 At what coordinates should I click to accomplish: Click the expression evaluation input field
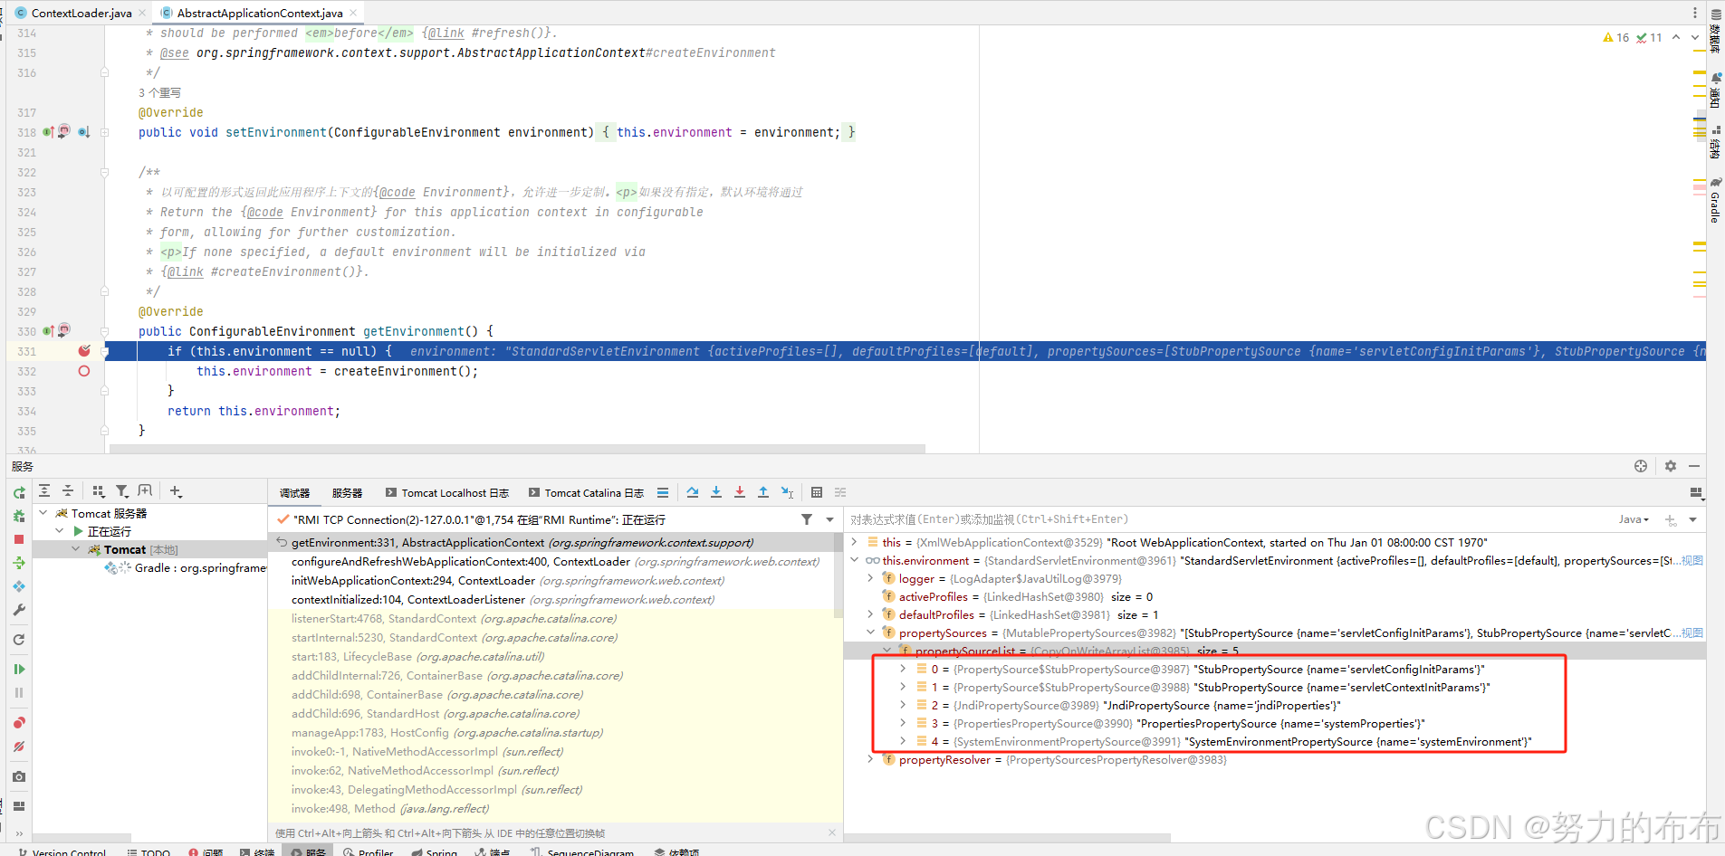click(1227, 519)
